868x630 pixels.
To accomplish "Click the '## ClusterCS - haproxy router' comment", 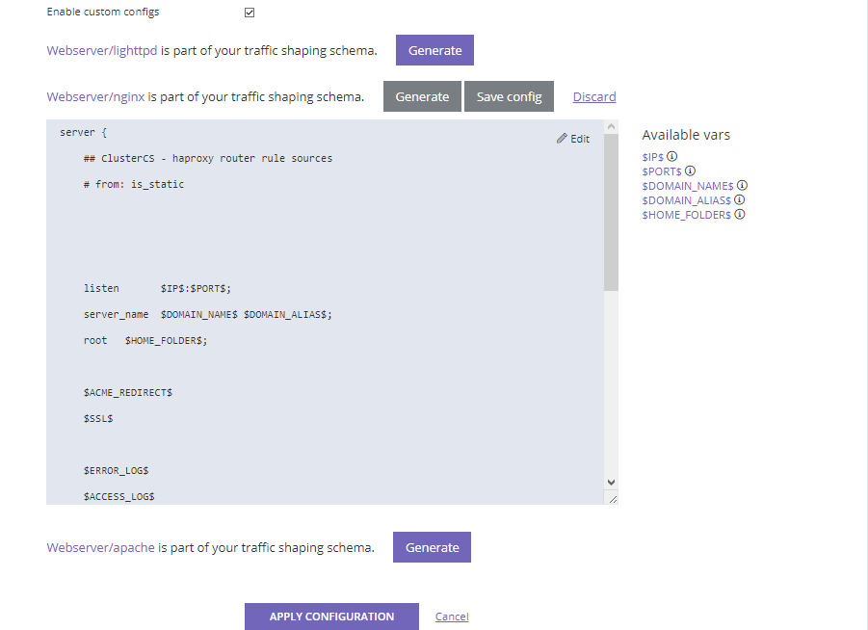I will [207, 158].
